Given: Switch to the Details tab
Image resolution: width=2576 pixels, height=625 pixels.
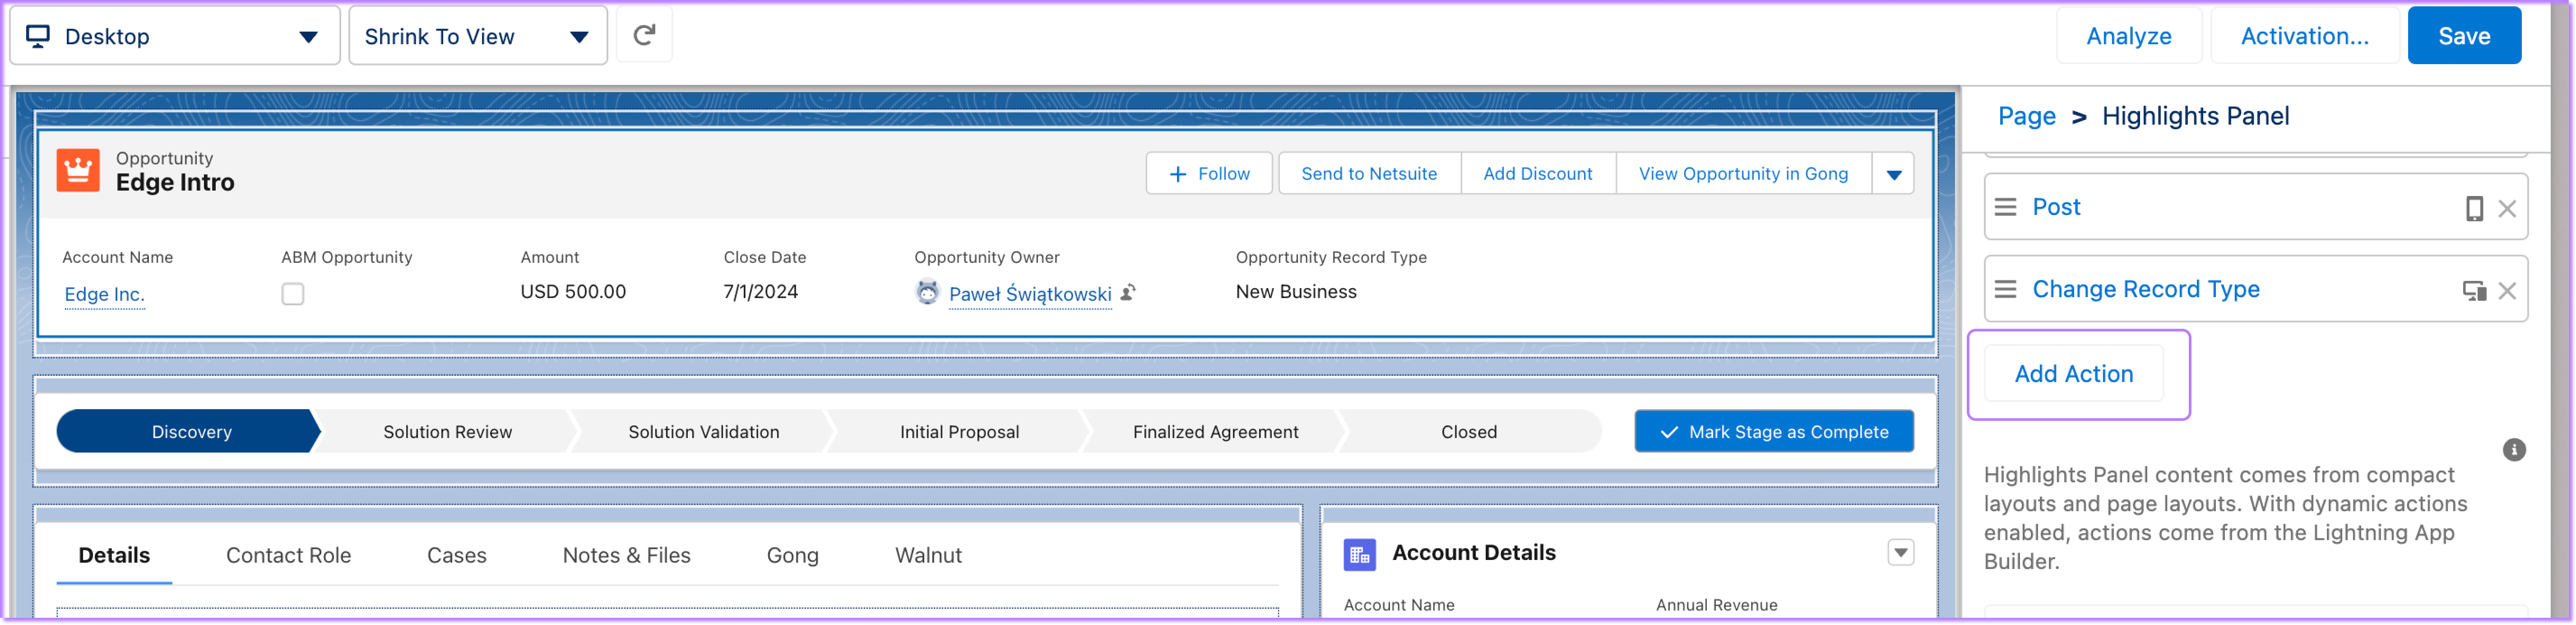Looking at the screenshot, I should (x=114, y=555).
